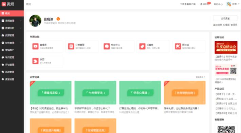
Task: Select 营销推广 in the sidebar
Action: point(12,50)
